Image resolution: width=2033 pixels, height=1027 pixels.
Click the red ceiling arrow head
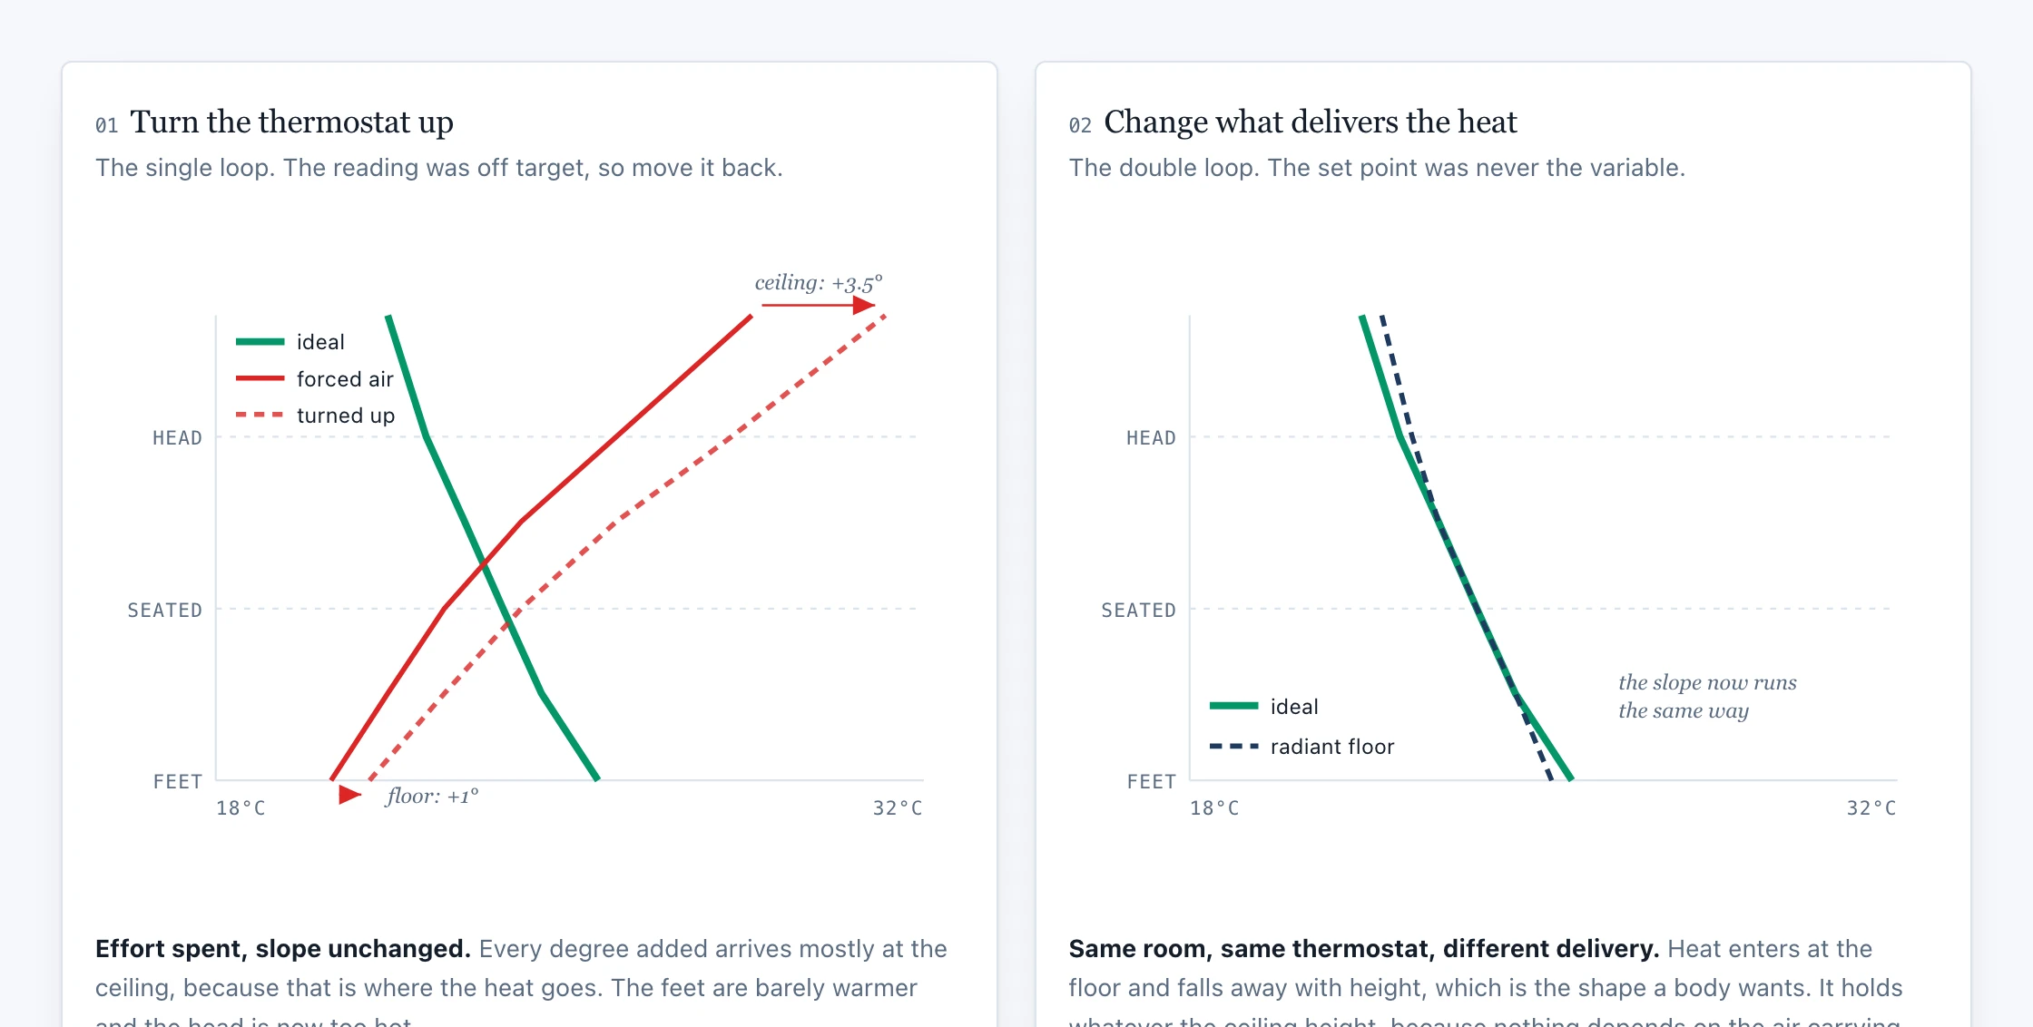(x=864, y=306)
